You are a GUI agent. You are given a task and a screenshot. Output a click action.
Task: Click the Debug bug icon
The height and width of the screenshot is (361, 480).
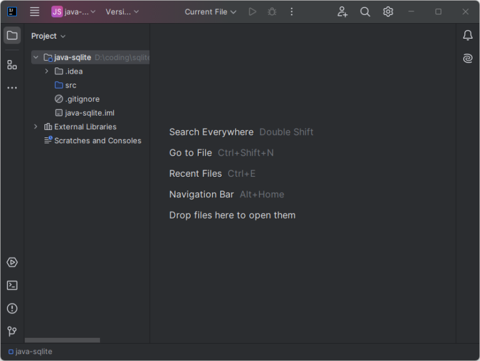271,12
